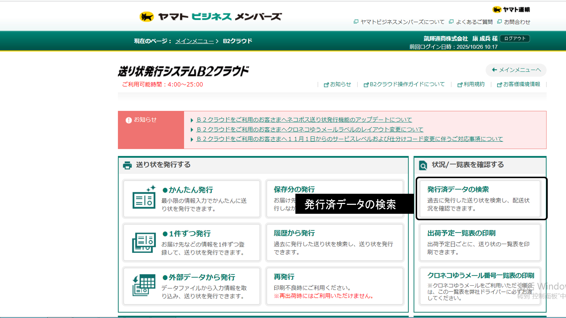566x318 pixels.
Task: Open the メインメニュー breadcrumb link
Action: [x=195, y=41]
